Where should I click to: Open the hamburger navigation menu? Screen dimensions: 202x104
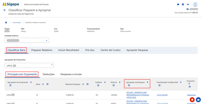[4, 10]
